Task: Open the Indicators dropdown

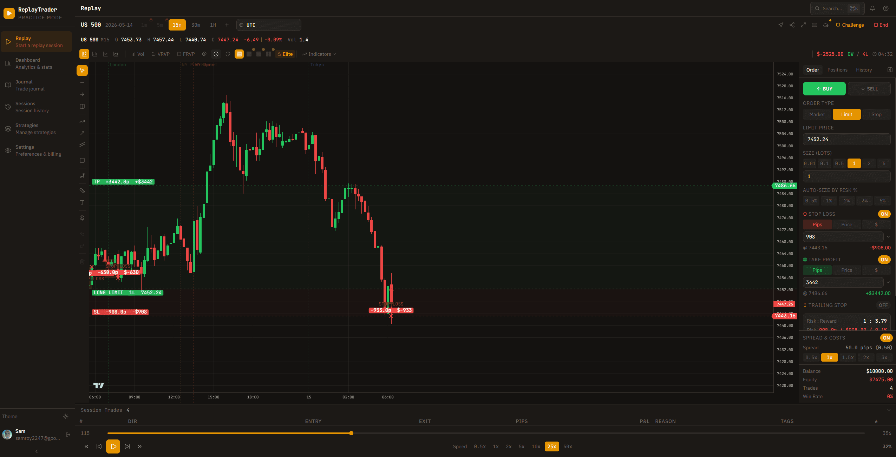Action: click(319, 54)
